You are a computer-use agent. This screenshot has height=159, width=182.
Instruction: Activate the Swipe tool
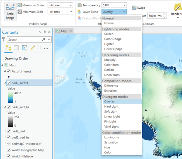(139, 8)
